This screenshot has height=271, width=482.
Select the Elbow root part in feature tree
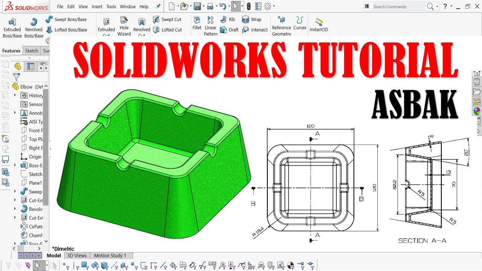point(28,87)
